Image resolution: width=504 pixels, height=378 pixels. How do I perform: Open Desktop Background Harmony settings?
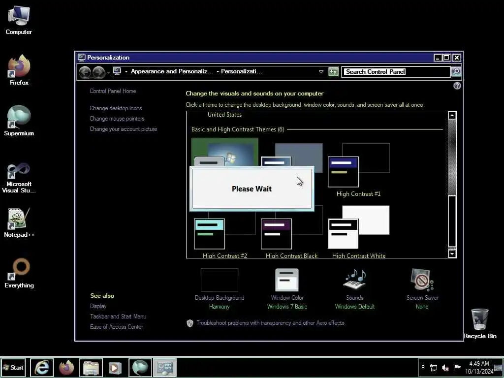220,288
